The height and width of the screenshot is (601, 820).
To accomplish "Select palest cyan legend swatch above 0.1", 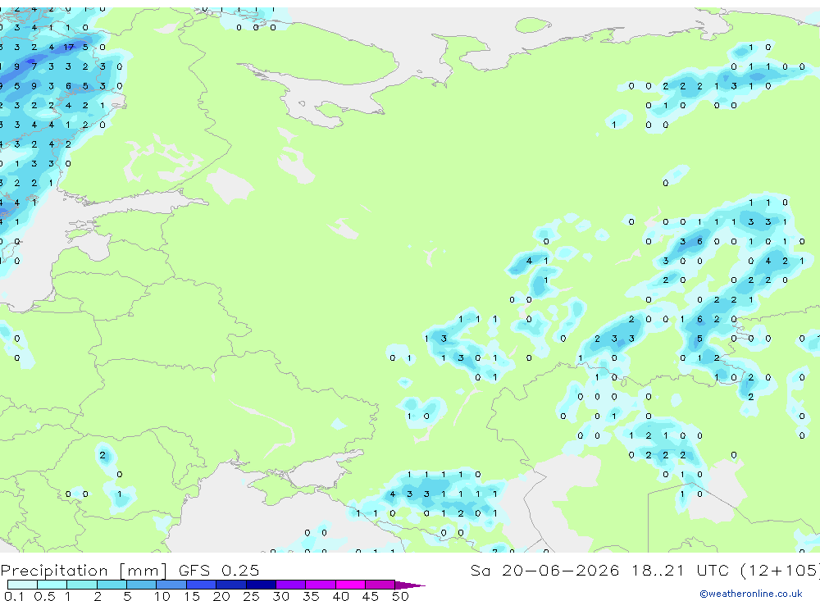I will click(x=22, y=585).
